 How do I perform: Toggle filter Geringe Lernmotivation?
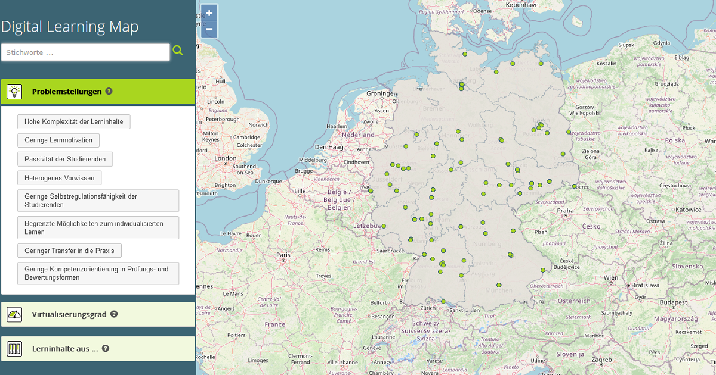coord(58,140)
